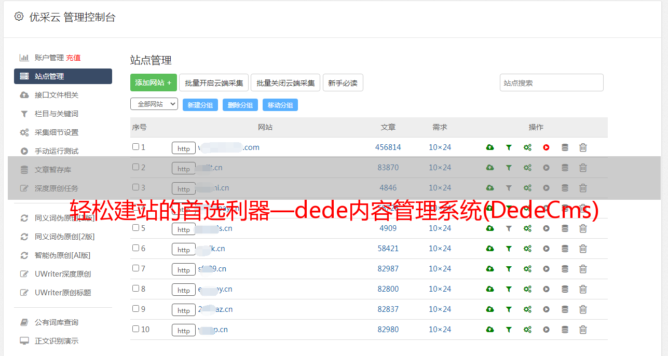Click 批量开启云端采集 button

point(214,83)
